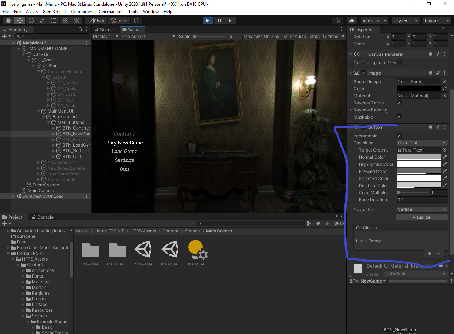The width and height of the screenshot is (454, 334).
Task: Select the Rect Transform tool
Action: pos(54,21)
